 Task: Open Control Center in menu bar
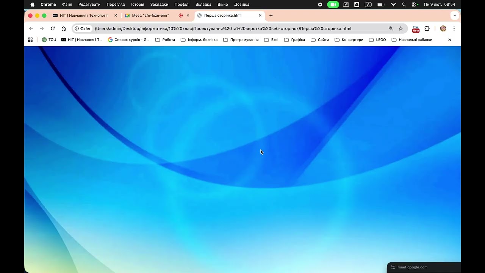click(415, 5)
